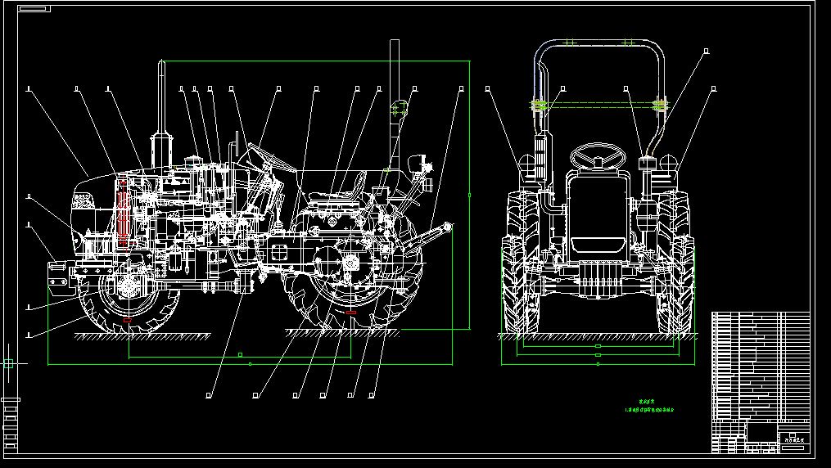Select the red radiator component in the side view
Viewport: 831px width, 468px height.
123,211
